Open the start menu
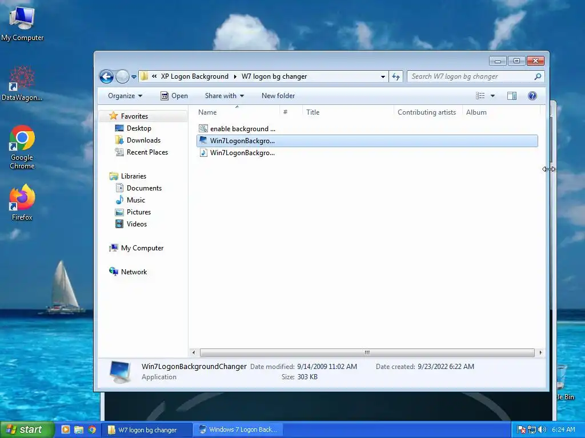Screen dimensions: 585x438 (26, 429)
